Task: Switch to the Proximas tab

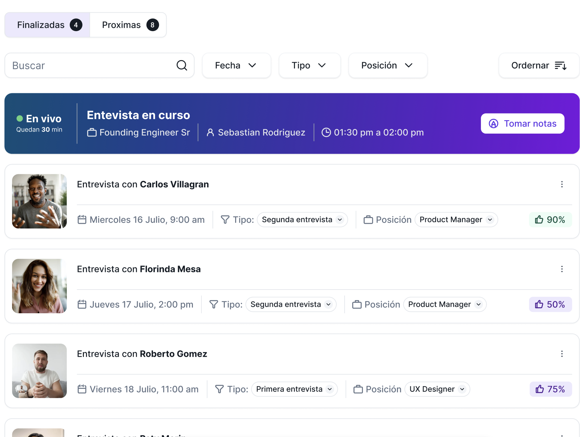Action: point(128,25)
